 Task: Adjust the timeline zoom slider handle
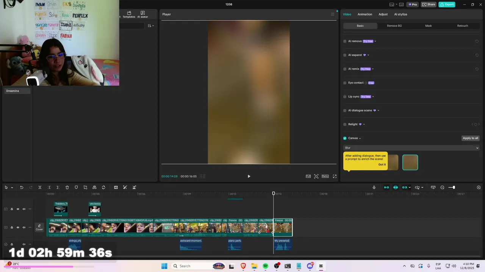[454, 187]
